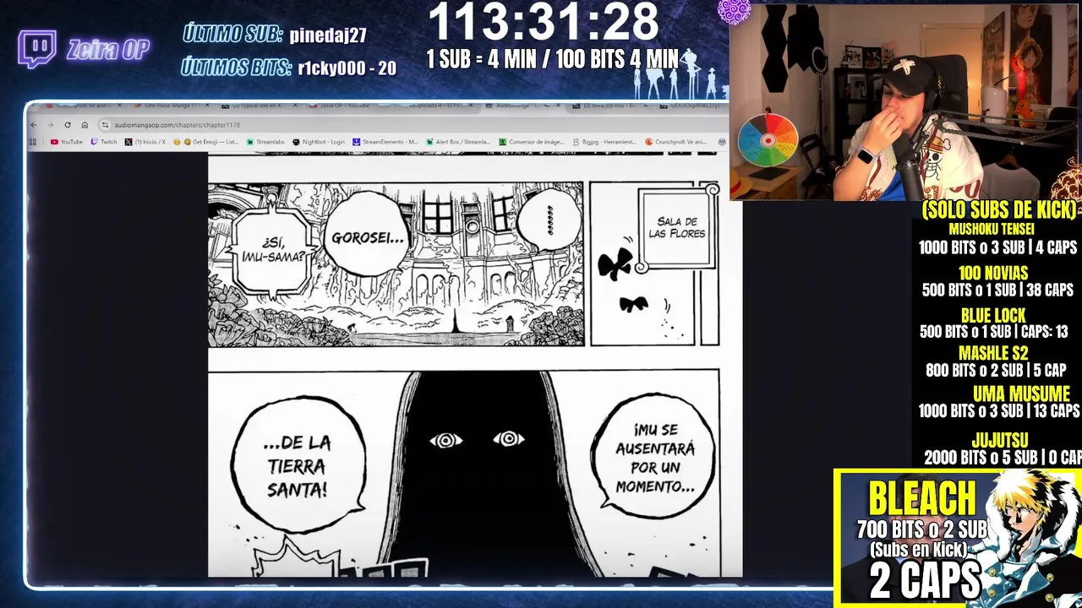The height and width of the screenshot is (608, 1082).
Task: Click the 'MASHLE S2' list entry
Action: point(993,353)
